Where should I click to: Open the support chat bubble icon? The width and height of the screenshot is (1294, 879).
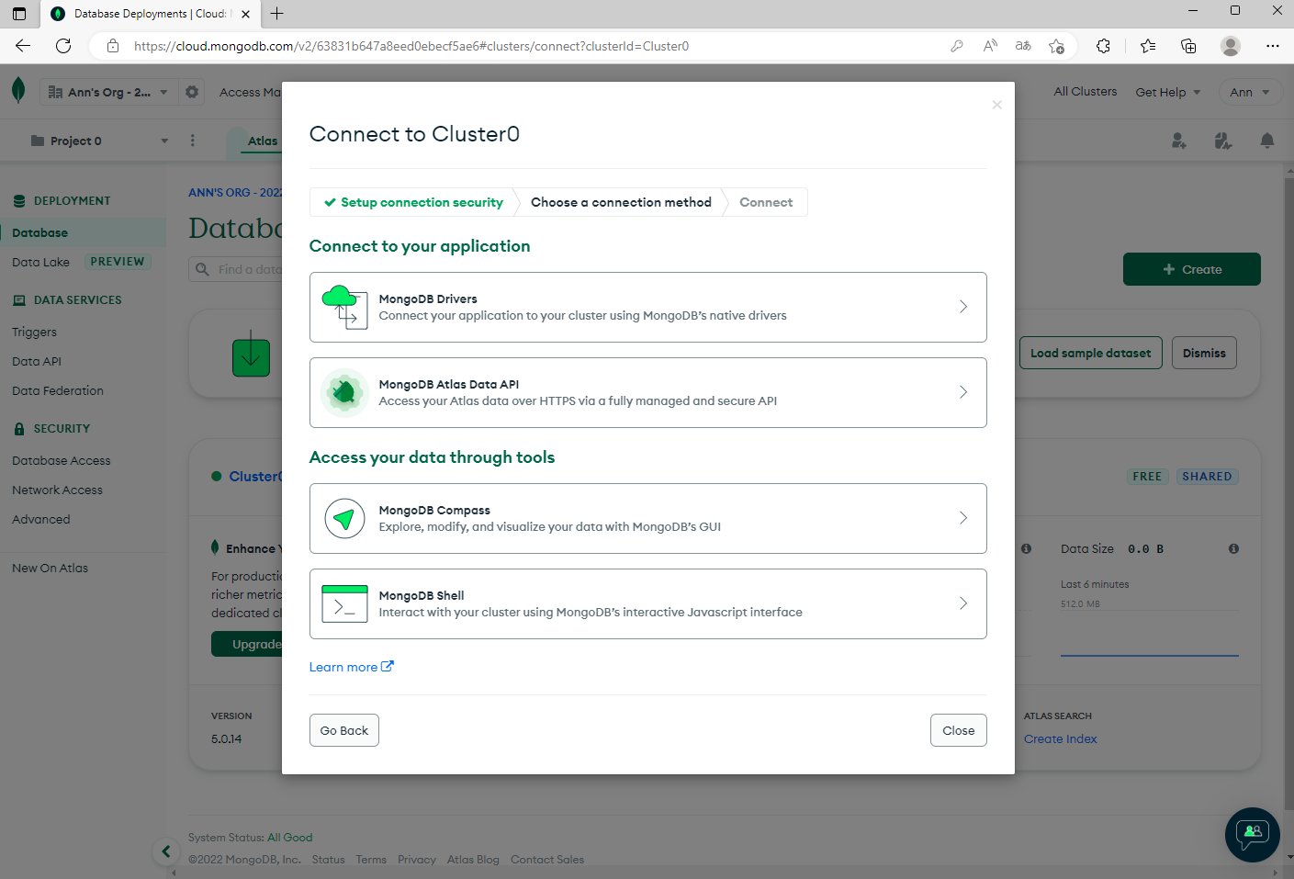[1253, 835]
